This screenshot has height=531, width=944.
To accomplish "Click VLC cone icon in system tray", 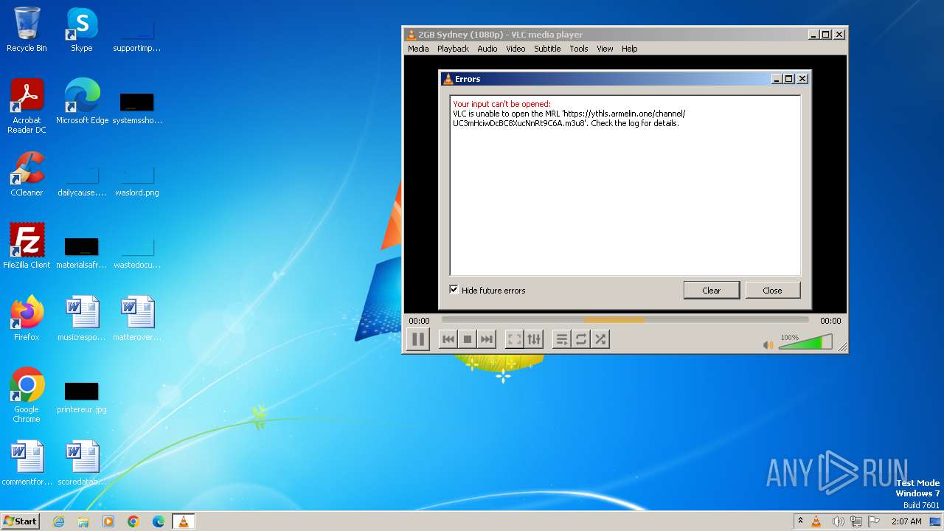I will point(816,521).
